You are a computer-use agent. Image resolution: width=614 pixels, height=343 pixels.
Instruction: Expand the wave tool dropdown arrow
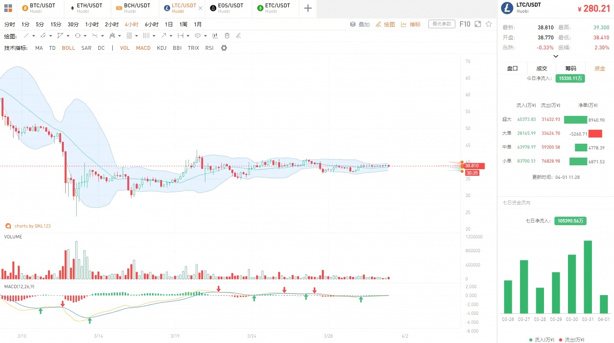pyautogui.click(x=102, y=36)
